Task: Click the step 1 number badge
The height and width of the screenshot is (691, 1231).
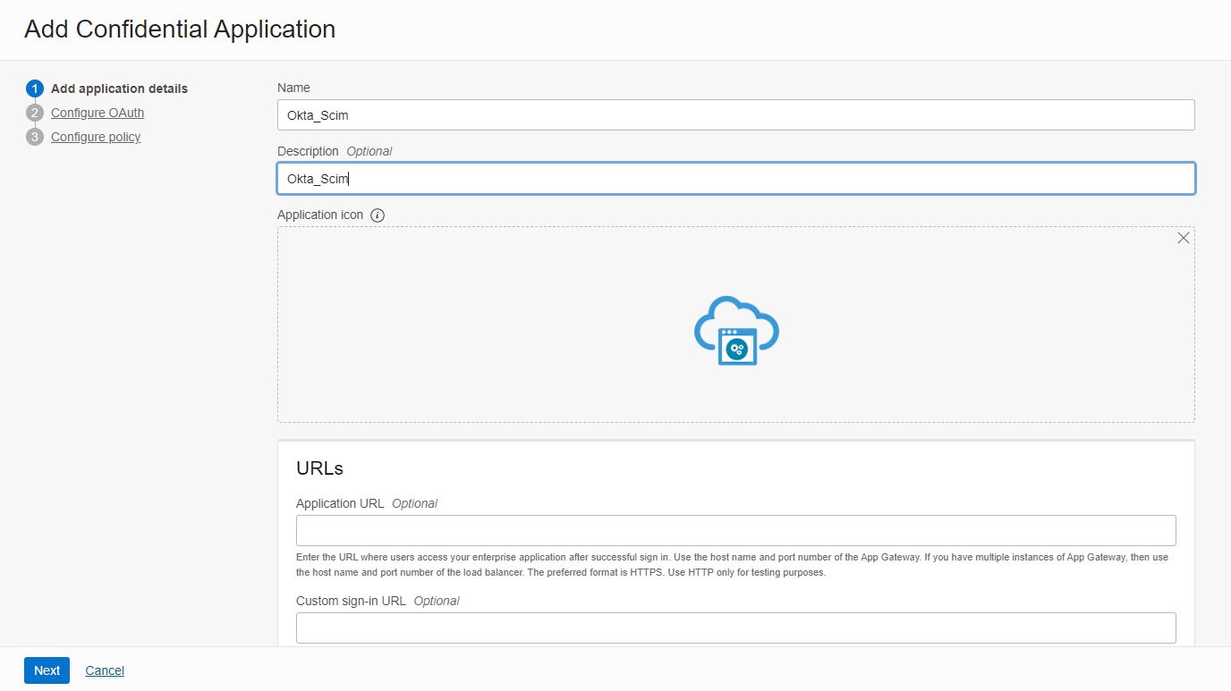Action: coord(35,88)
